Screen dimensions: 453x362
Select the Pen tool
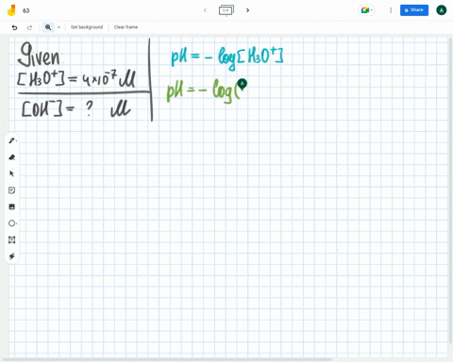tap(12, 140)
